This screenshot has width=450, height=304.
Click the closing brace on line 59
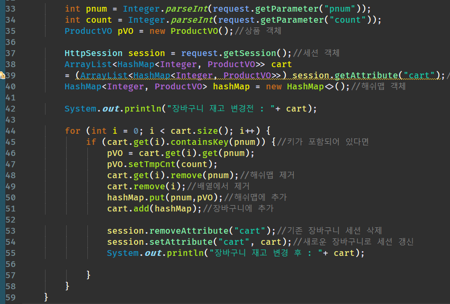point(46,297)
